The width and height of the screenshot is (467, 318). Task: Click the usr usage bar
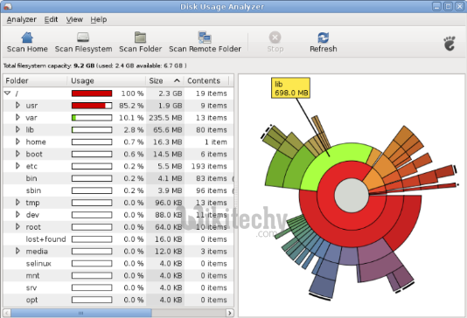click(92, 106)
